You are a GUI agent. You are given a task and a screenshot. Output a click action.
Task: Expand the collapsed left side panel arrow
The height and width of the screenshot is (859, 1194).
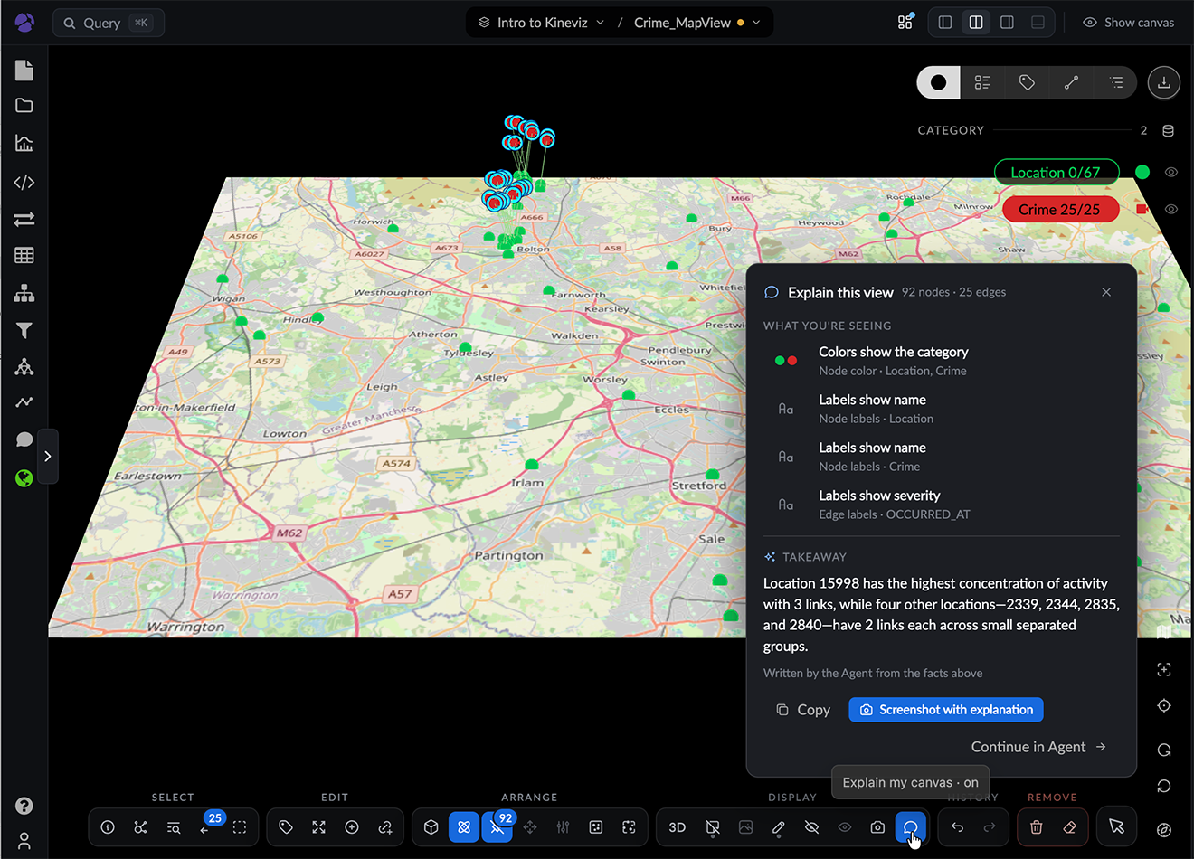pos(48,457)
